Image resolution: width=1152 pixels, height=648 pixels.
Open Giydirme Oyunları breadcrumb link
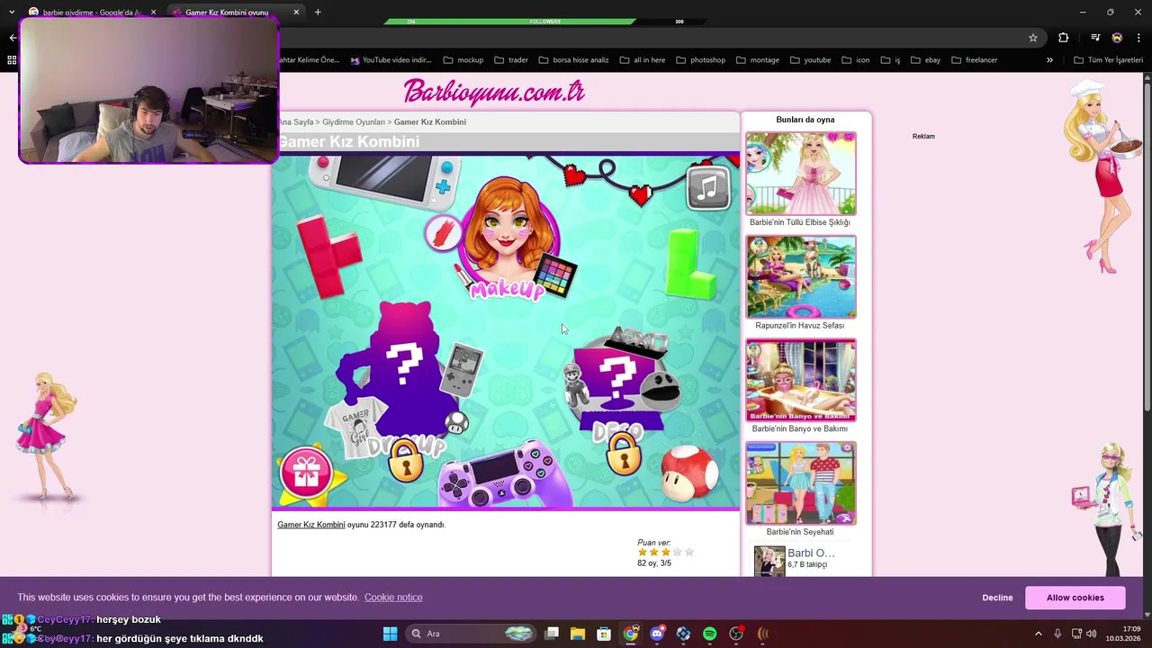click(354, 121)
